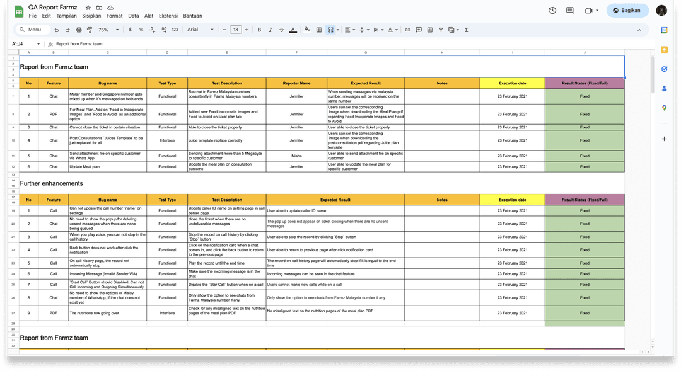The width and height of the screenshot is (681, 371).
Task: Open the functions sigma icon
Action: point(467,30)
